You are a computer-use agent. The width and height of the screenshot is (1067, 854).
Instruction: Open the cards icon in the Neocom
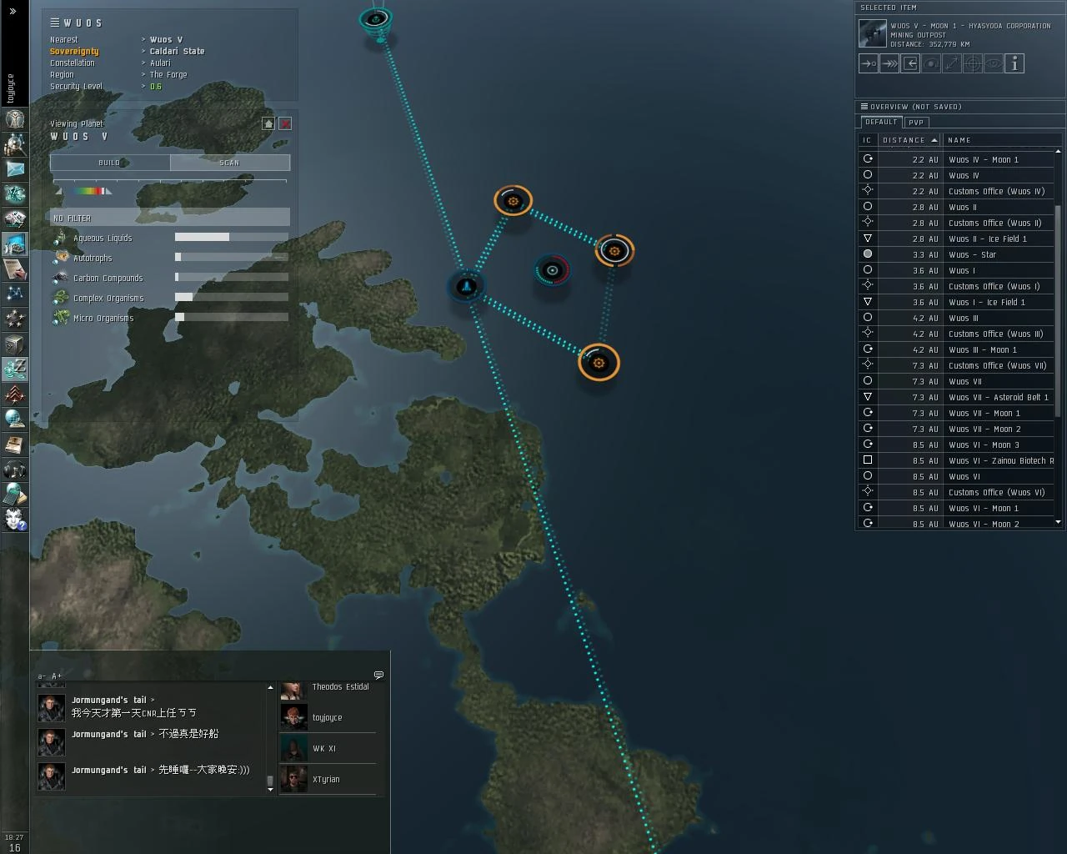pos(14,219)
